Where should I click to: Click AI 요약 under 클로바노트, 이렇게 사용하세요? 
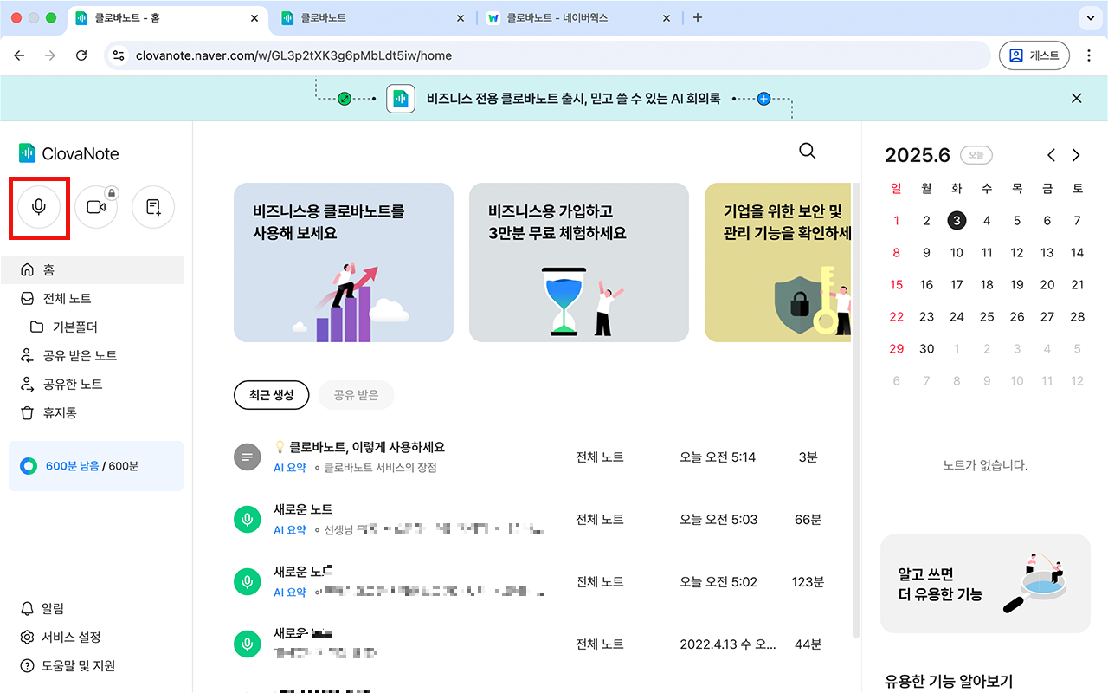tap(290, 468)
